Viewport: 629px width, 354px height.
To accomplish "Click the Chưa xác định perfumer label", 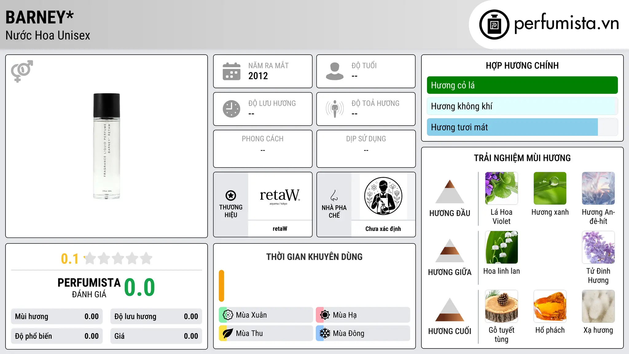I will [383, 229].
